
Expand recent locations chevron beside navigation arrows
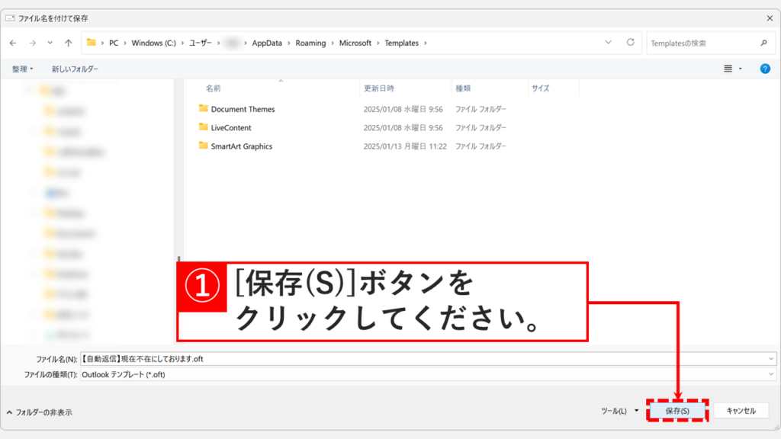49,43
